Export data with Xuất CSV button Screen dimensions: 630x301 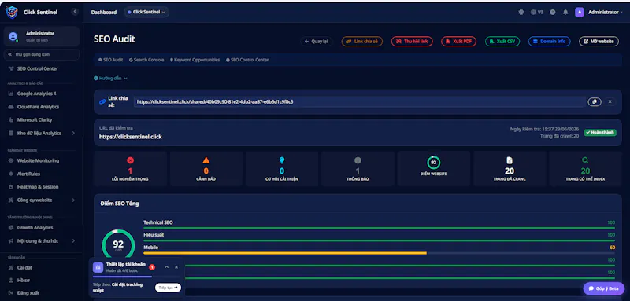pos(502,42)
